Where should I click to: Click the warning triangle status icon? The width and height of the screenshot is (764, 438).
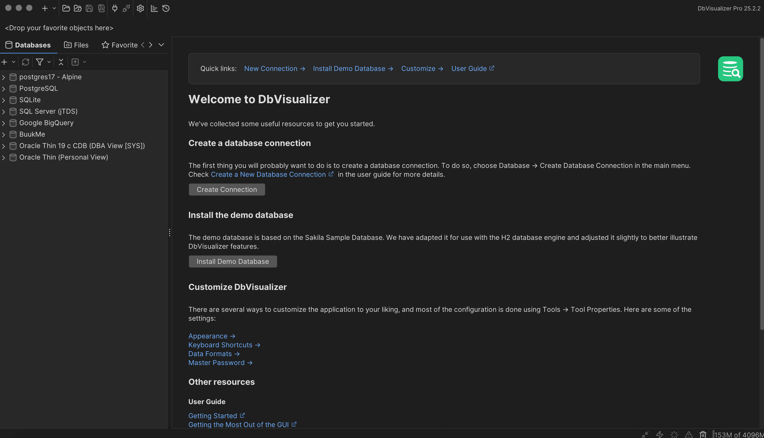(689, 434)
